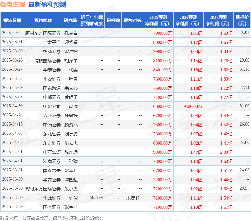Click institution 浙商证券
This screenshot has width=251, height=221.
coord(52,162)
